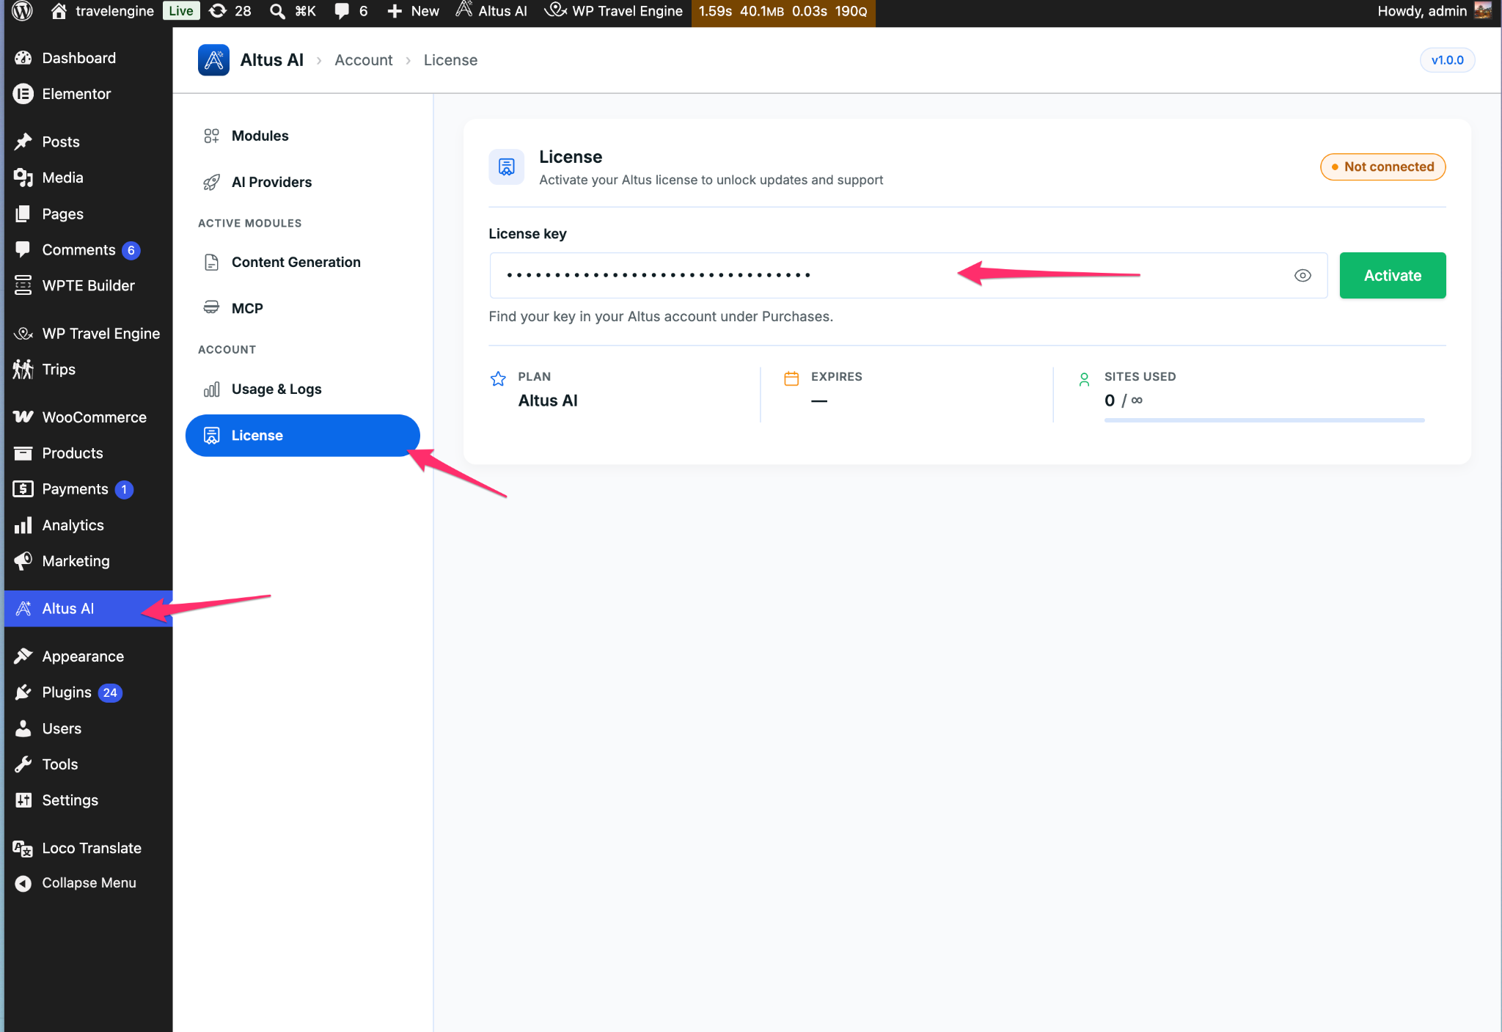1502x1032 pixels.
Task: Click the WP Travel Engine sidebar icon
Action: tap(23, 334)
